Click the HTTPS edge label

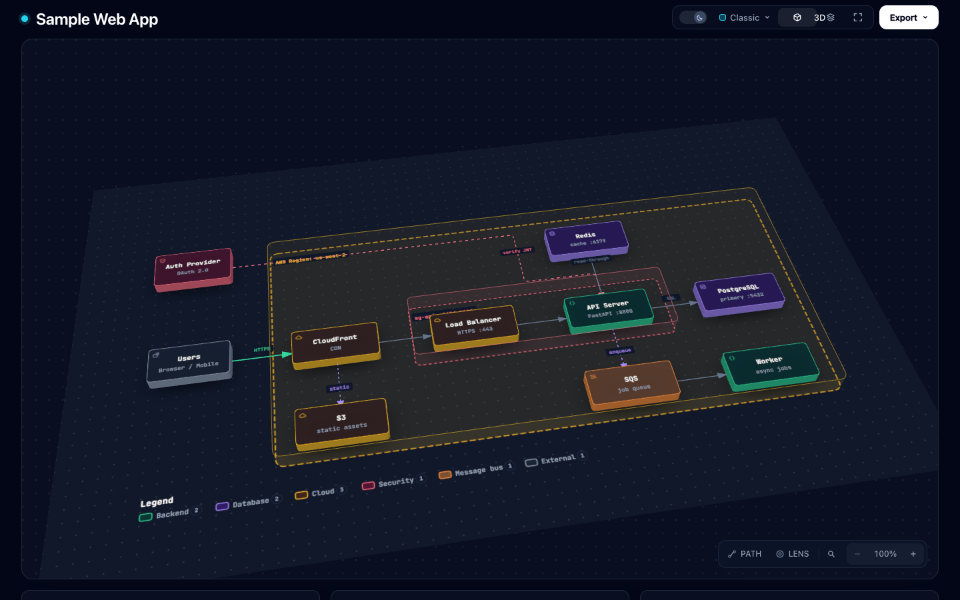click(261, 349)
